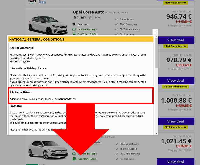Click the crossed-out 1,213.49 € price
200x165 pixels.
coord(184,65)
